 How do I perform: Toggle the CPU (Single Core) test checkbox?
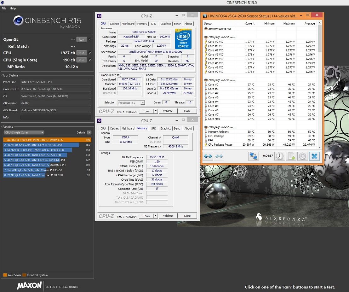tap(90, 60)
